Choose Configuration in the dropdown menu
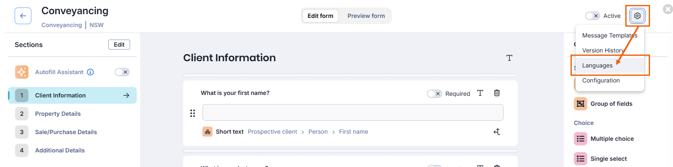 pyautogui.click(x=601, y=80)
